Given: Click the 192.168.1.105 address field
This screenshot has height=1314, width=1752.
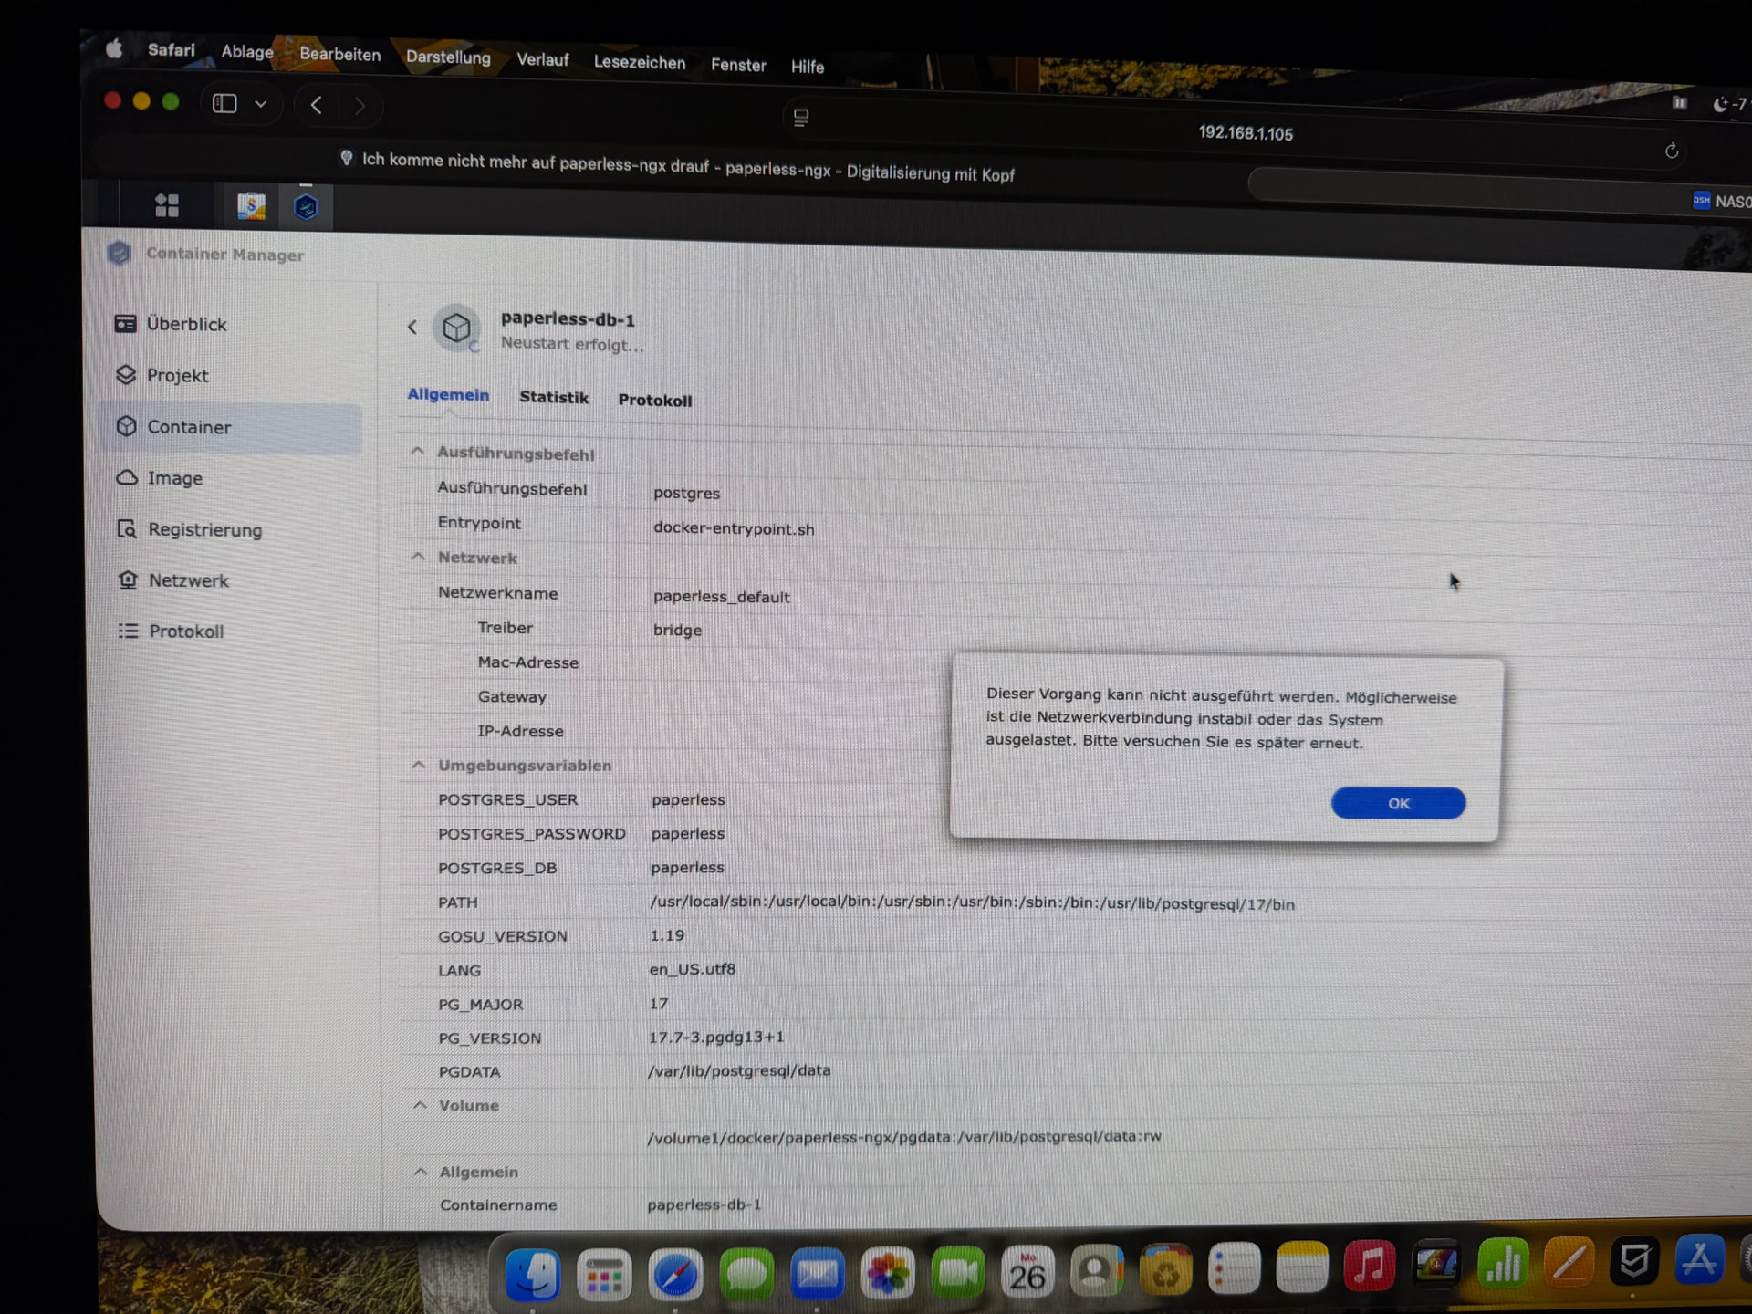Looking at the screenshot, I should tap(1245, 133).
